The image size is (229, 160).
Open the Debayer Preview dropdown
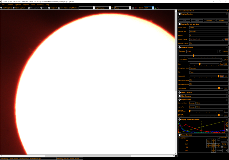pos(209,43)
